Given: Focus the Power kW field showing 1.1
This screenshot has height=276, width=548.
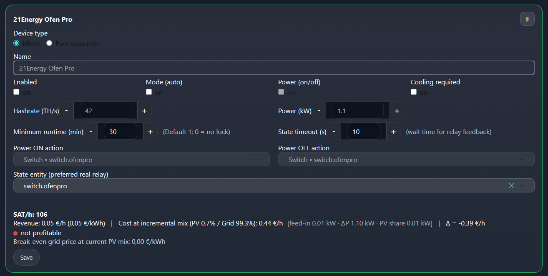Looking at the screenshot, I should (357, 111).
